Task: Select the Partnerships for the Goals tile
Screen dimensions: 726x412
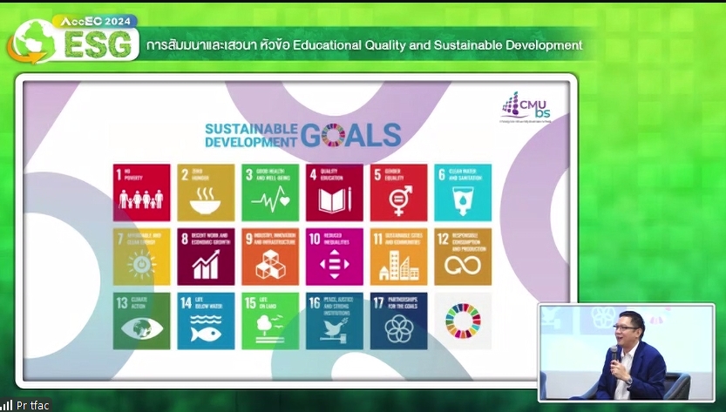Action: coord(398,321)
